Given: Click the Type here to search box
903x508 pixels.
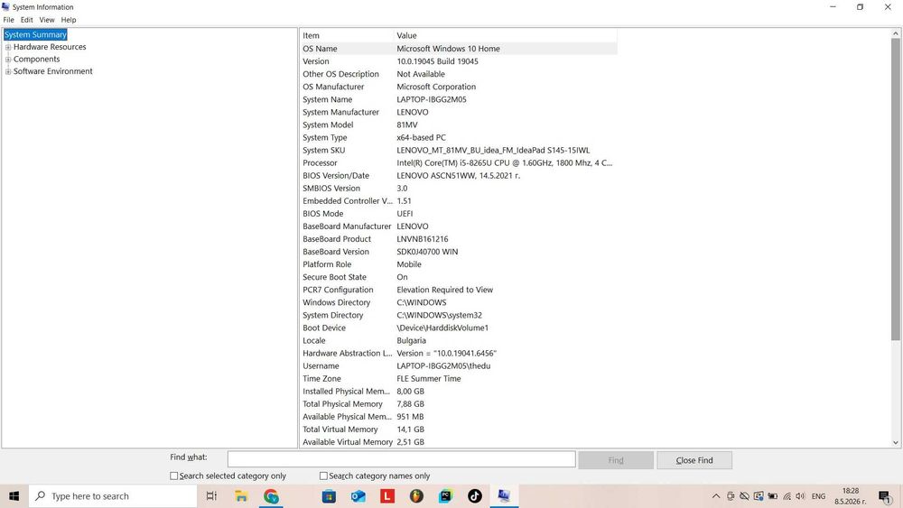Looking at the screenshot, I should pyautogui.click(x=113, y=496).
